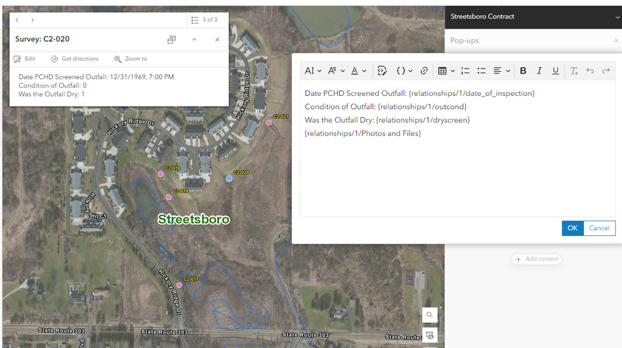Go to next feature in popup
This screenshot has height=348, width=622.
point(32,20)
